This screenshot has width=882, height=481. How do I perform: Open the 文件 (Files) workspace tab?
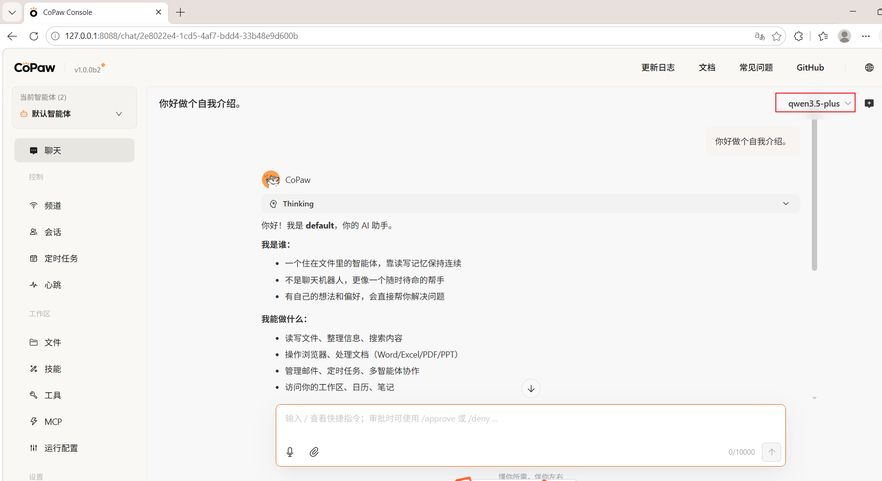pos(53,342)
